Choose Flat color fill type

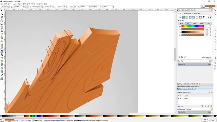pyautogui.click(x=183, y=17)
